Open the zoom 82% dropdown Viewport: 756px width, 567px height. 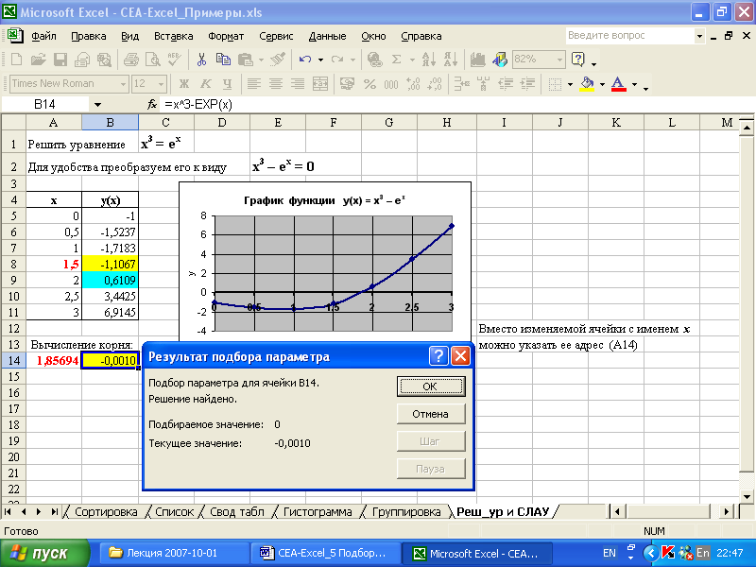click(x=559, y=60)
